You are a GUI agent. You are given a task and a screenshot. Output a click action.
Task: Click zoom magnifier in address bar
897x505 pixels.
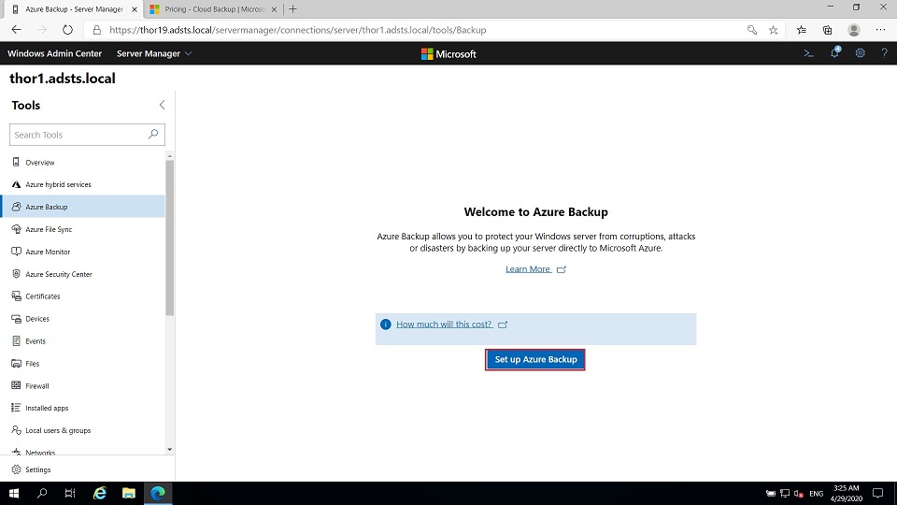[751, 30]
